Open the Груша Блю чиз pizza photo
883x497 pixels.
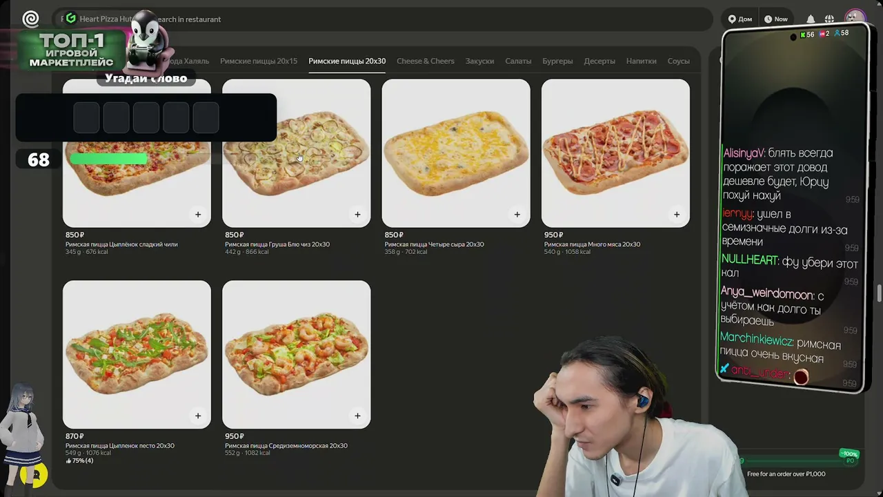click(x=296, y=153)
